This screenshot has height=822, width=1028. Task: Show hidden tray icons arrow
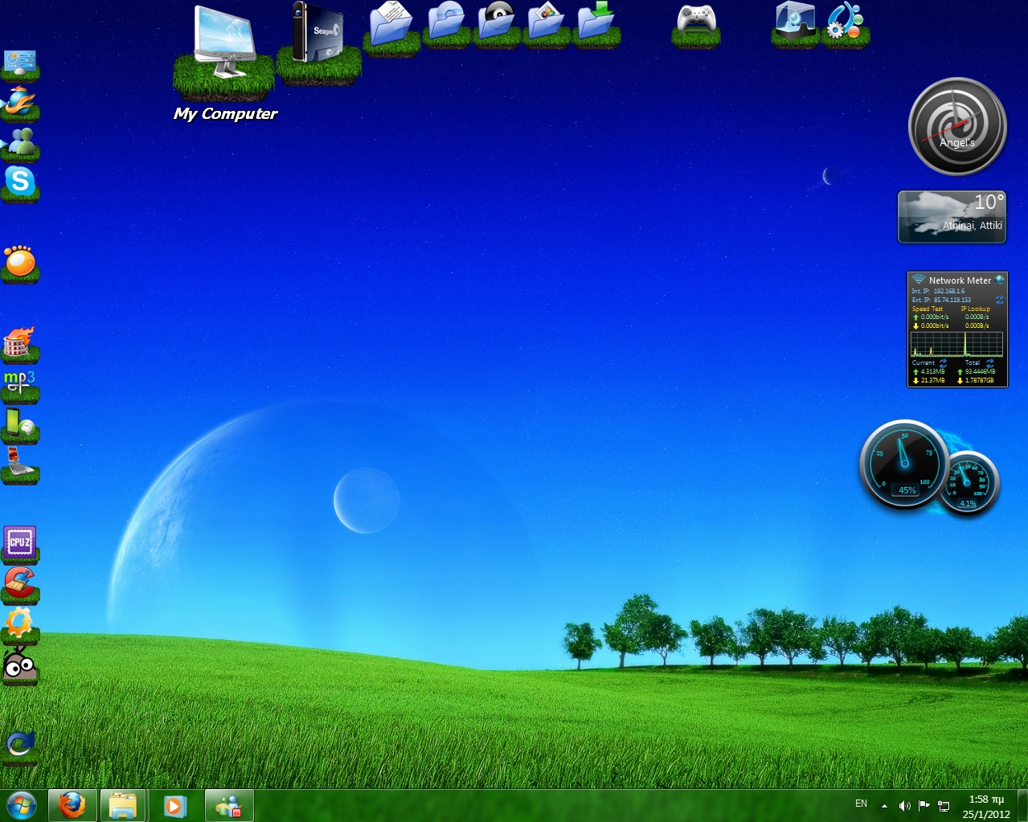tap(884, 806)
